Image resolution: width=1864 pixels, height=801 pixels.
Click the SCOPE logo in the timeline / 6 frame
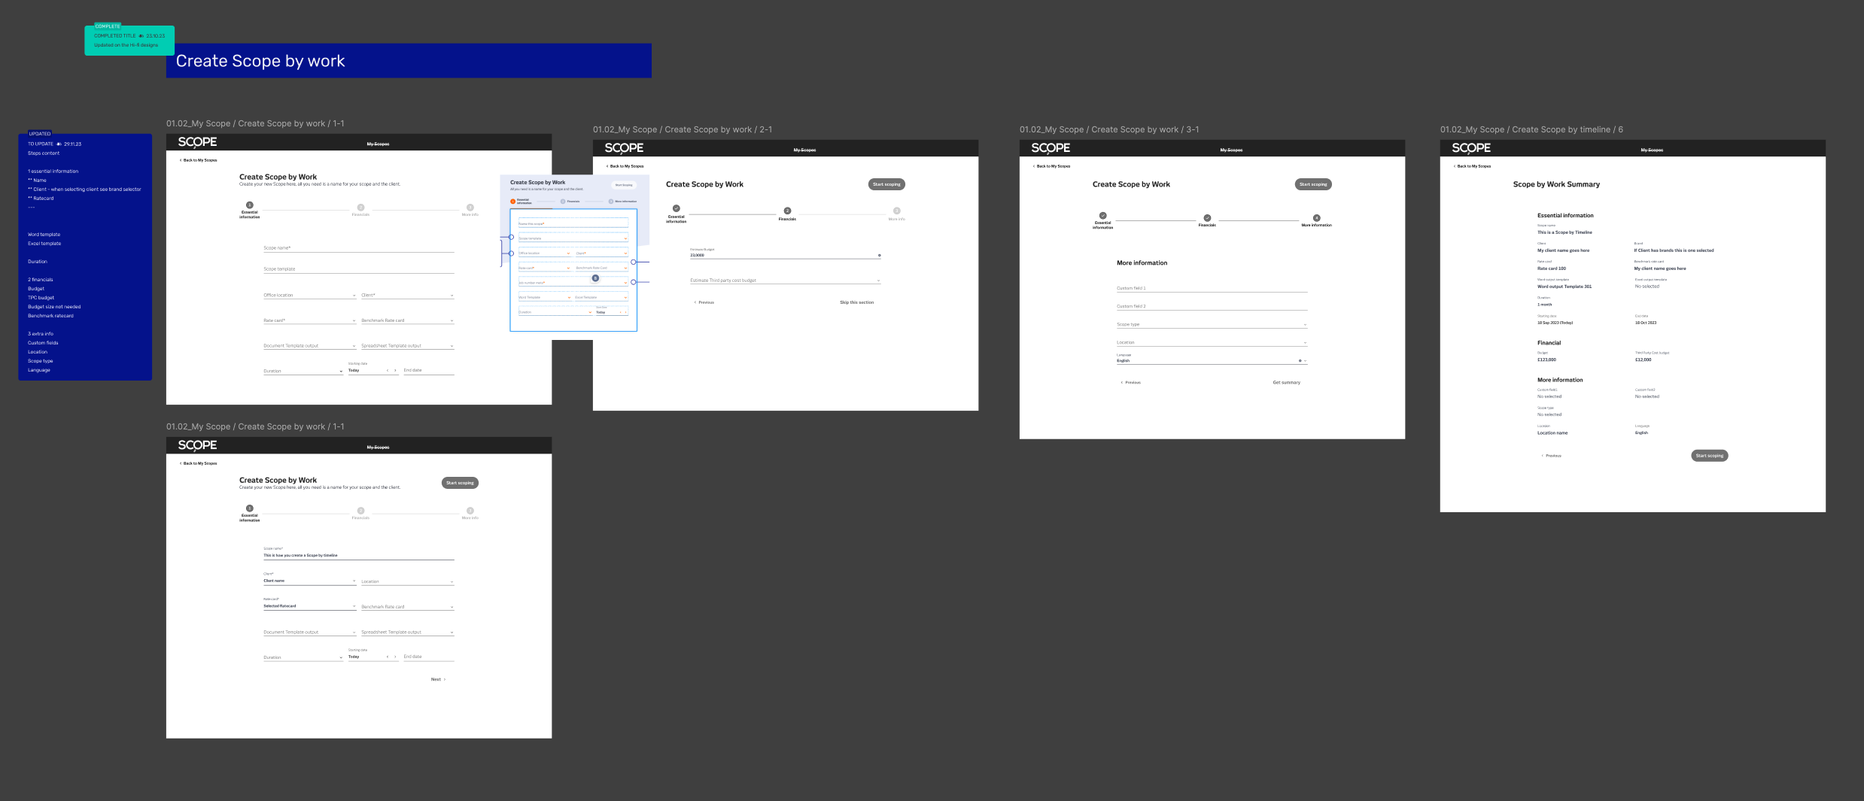coord(1471,148)
